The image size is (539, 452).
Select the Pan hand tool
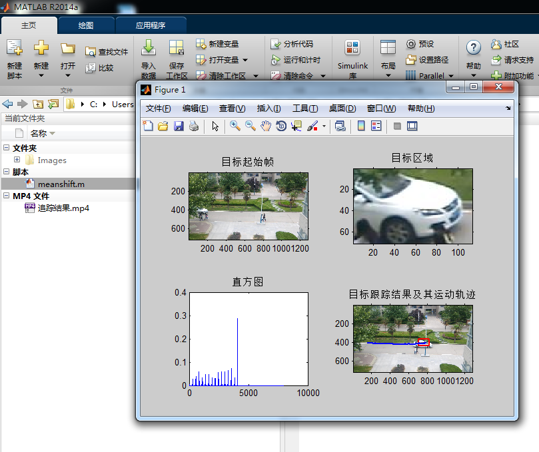point(266,126)
